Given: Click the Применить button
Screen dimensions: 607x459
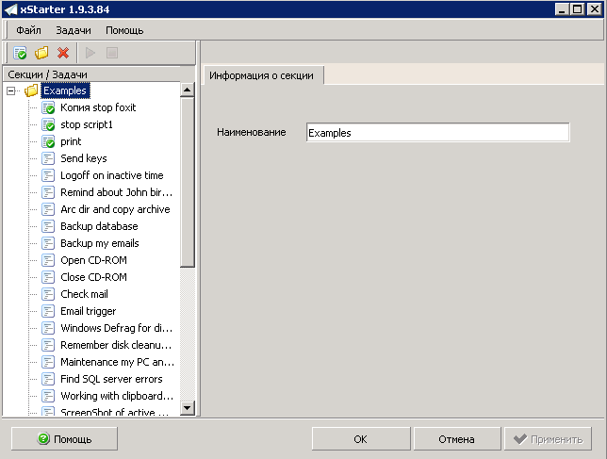Looking at the screenshot, I should [548, 439].
